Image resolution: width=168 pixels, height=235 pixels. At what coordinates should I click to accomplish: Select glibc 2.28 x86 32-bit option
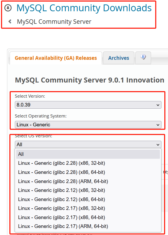click(x=62, y=163)
